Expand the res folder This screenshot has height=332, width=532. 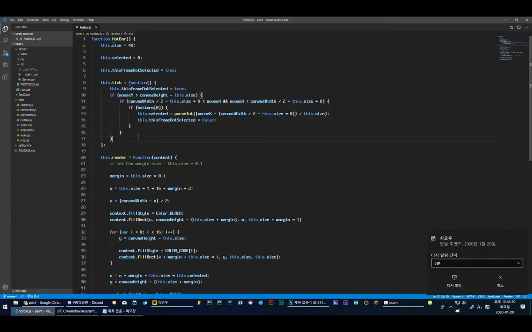tap(22, 59)
